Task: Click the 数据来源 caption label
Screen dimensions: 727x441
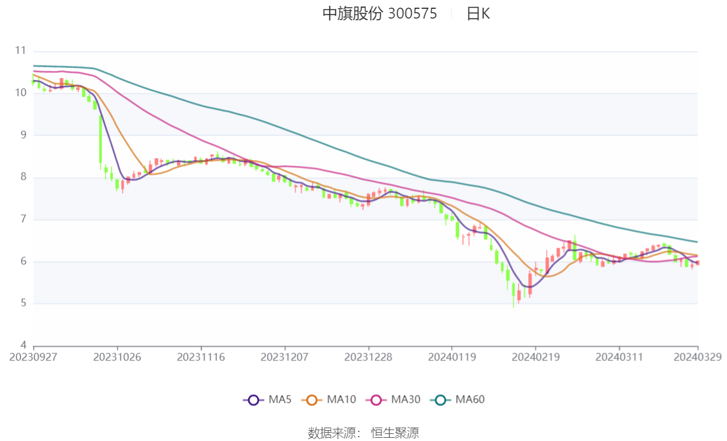Action: (x=333, y=433)
